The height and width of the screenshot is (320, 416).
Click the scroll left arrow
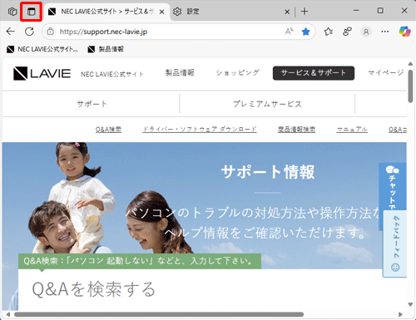click(8, 314)
